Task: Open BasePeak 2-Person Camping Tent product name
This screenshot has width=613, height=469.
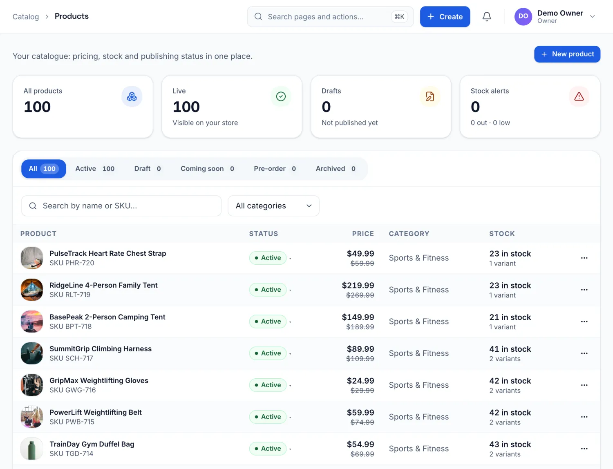Action: tap(107, 317)
